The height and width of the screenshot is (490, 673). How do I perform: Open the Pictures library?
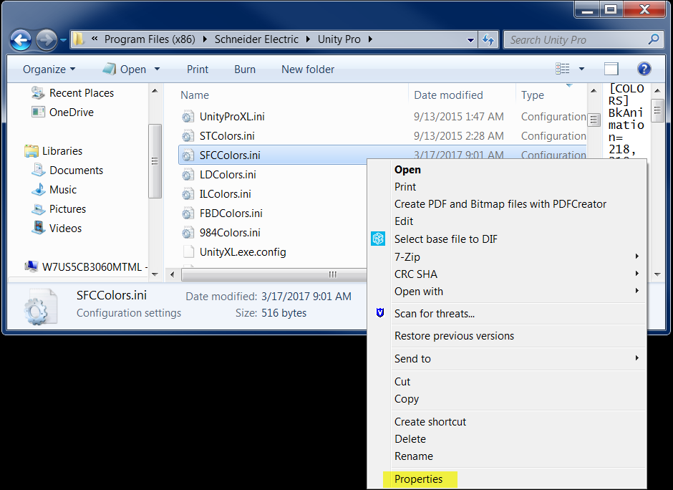pyautogui.click(x=59, y=209)
